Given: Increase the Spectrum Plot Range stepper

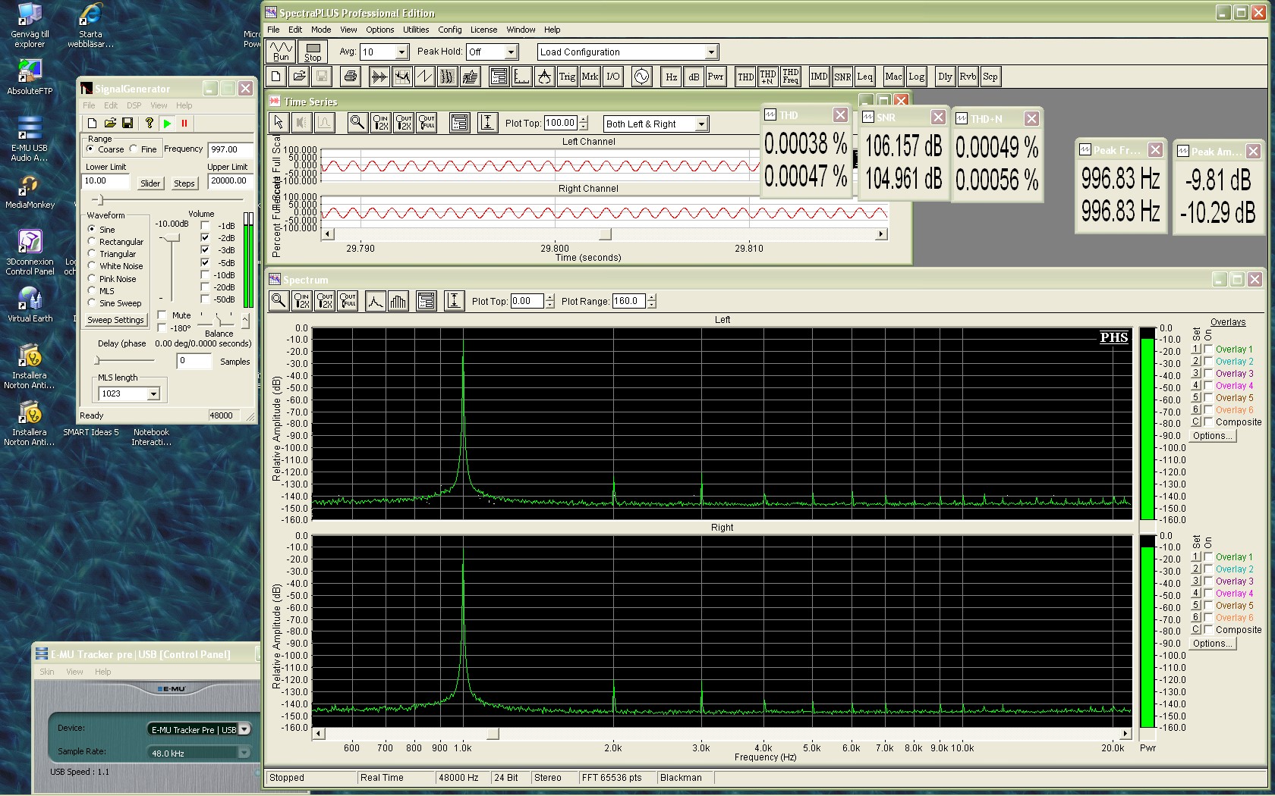Looking at the screenshot, I should tap(651, 297).
